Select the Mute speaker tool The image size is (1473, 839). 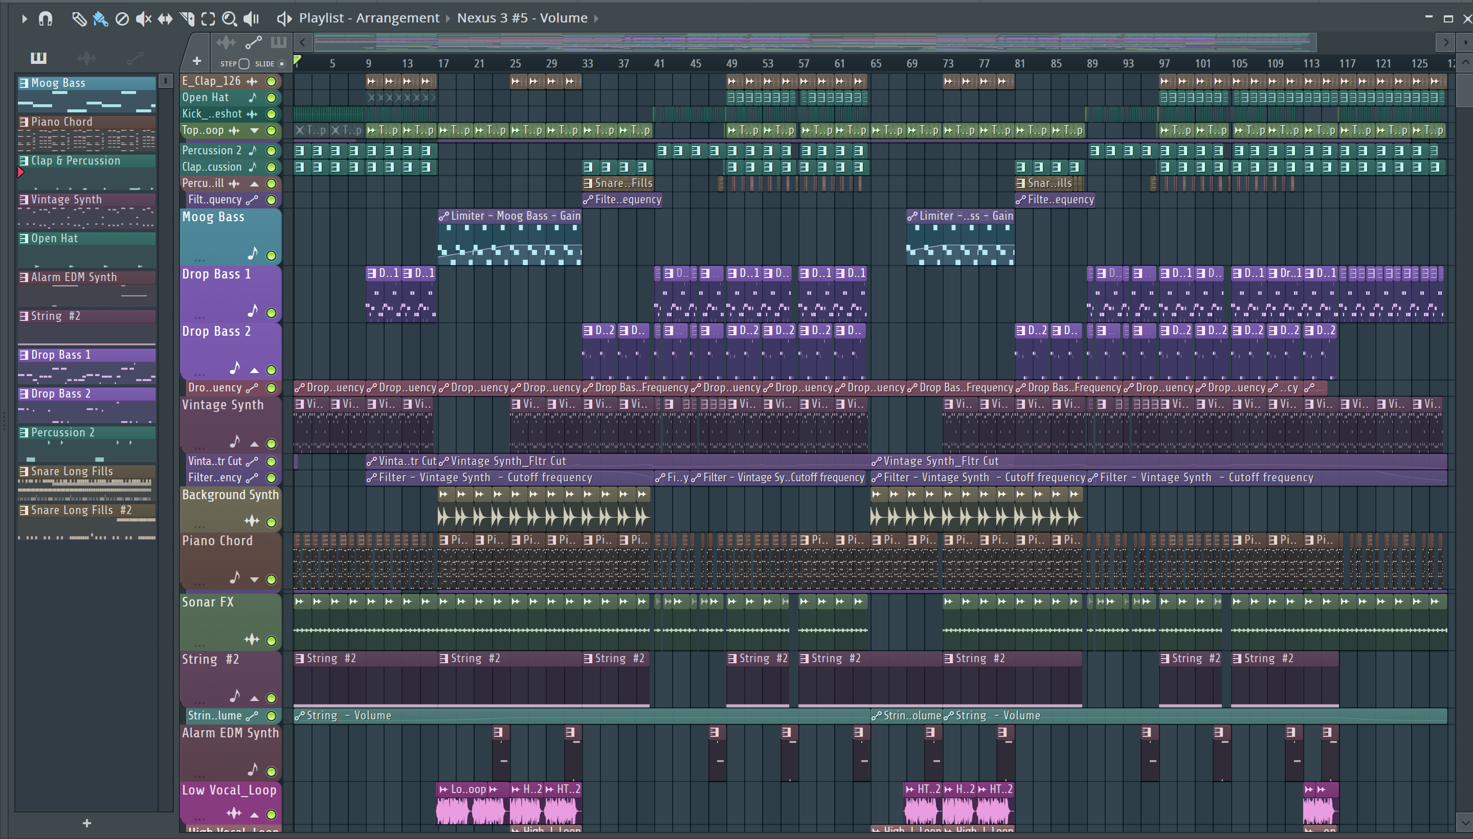coord(143,18)
